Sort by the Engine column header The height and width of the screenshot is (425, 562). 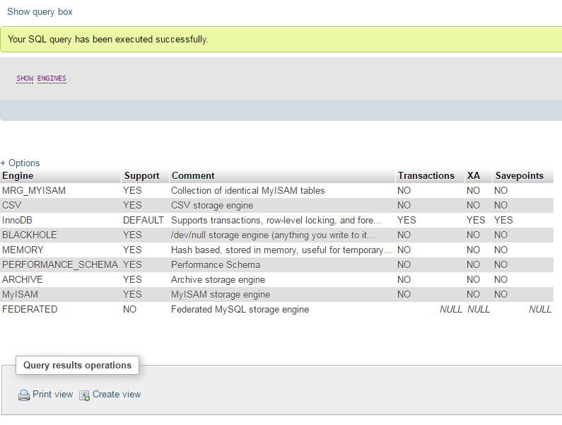pyautogui.click(x=18, y=176)
